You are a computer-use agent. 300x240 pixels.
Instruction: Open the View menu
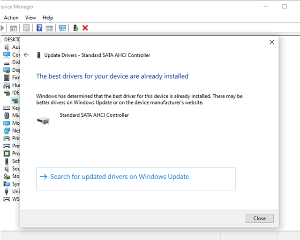pos(30,18)
